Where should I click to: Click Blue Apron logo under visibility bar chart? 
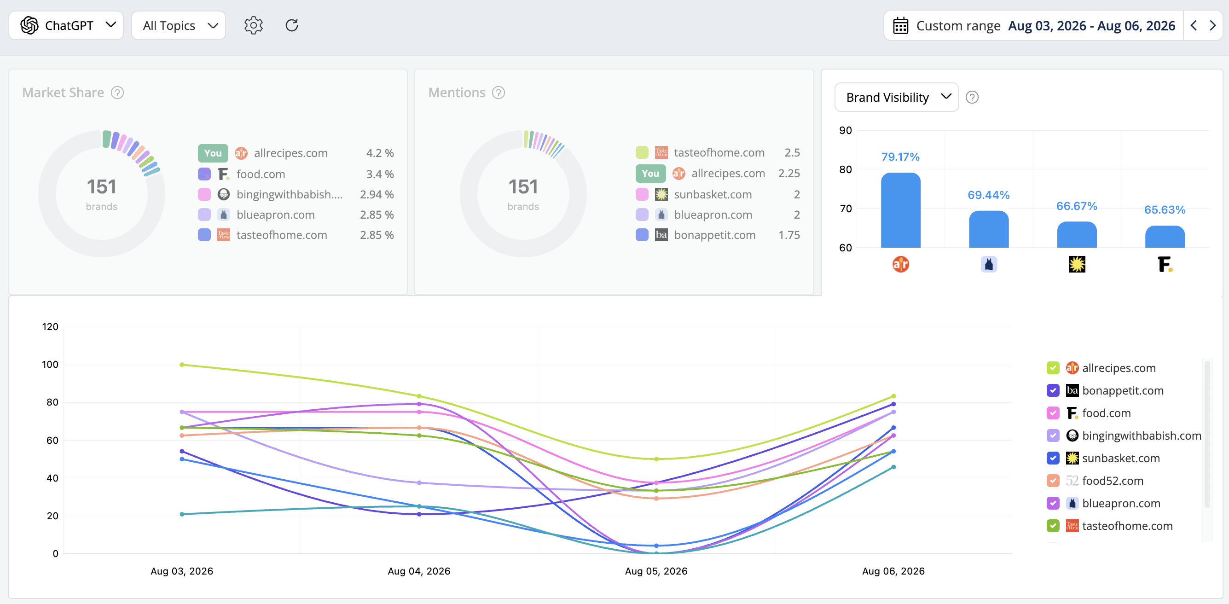989,264
